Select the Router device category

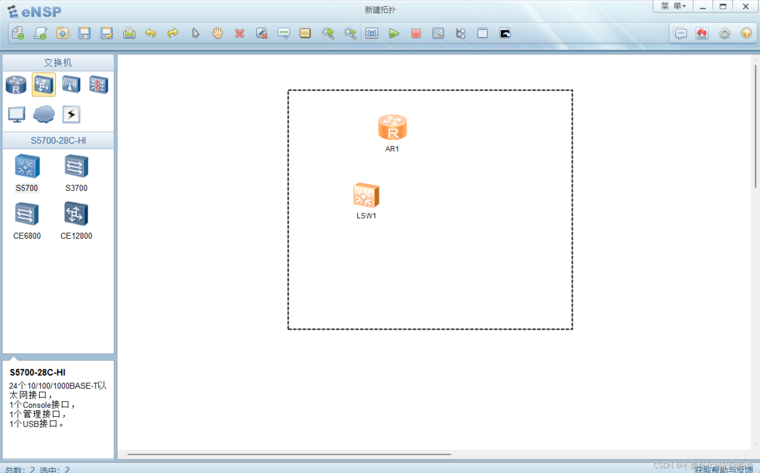pyautogui.click(x=16, y=84)
